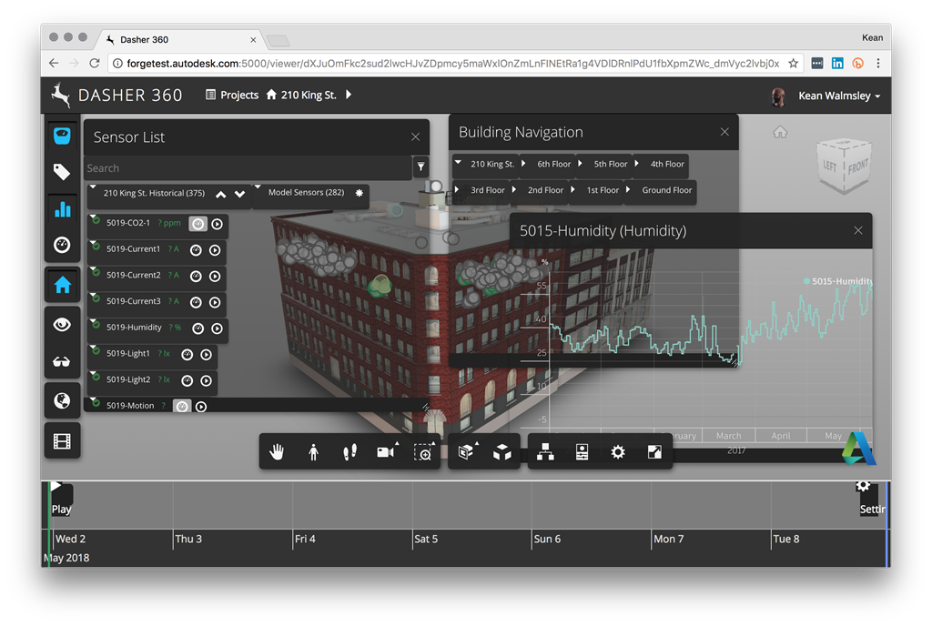Open the Model Browser tree icon
The width and height of the screenshot is (932, 626).
click(x=545, y=452)
